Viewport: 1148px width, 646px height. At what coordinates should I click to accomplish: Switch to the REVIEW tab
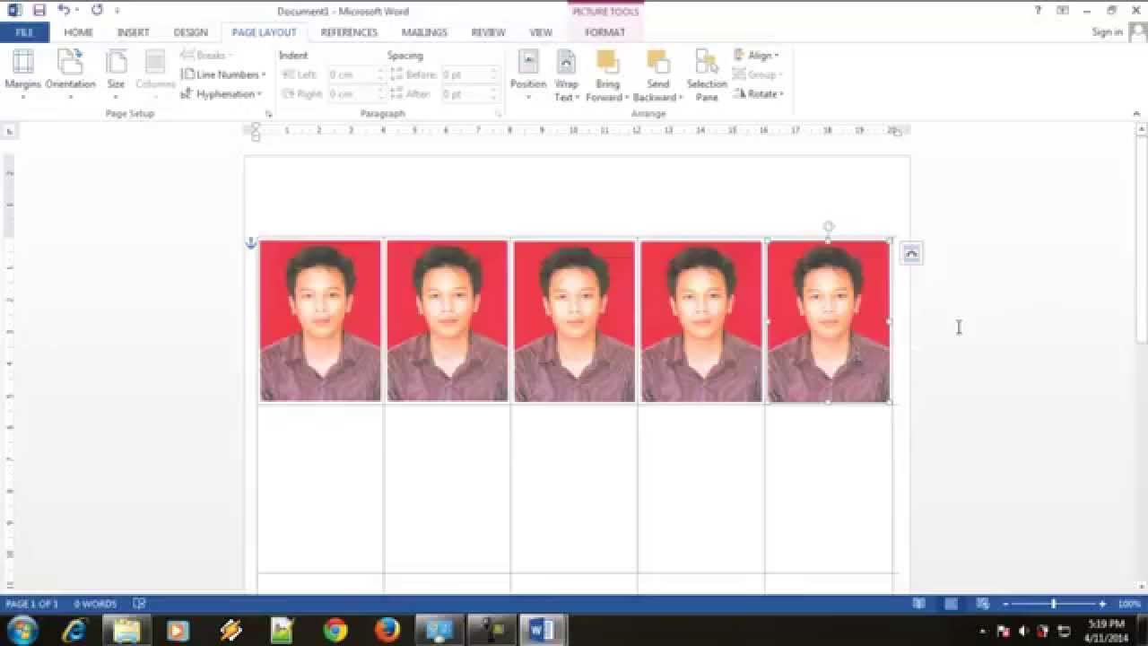click(488, 32)
